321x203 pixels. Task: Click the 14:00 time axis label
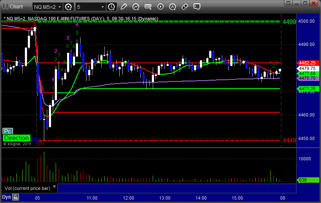pos(201,198)
